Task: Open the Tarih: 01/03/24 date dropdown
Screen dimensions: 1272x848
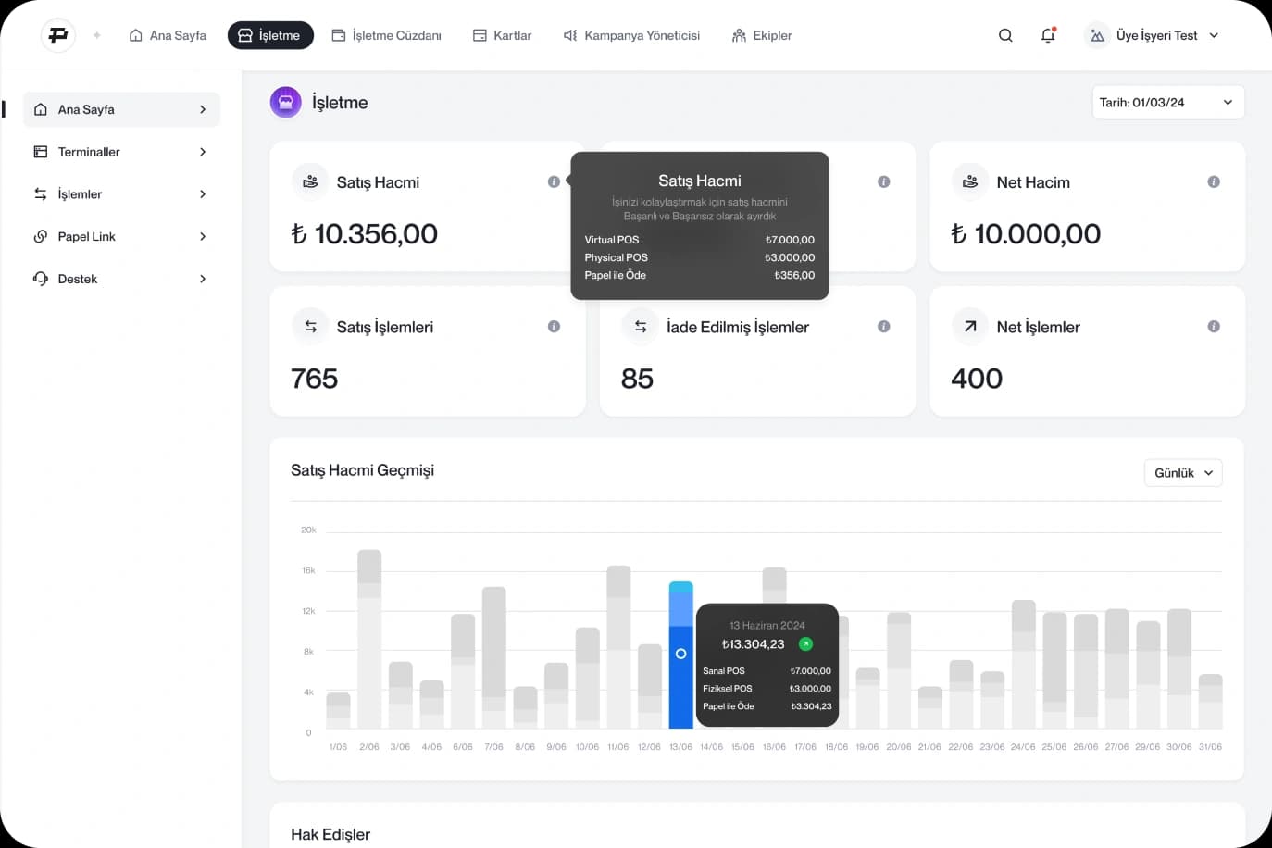Action: point(1168,102)
